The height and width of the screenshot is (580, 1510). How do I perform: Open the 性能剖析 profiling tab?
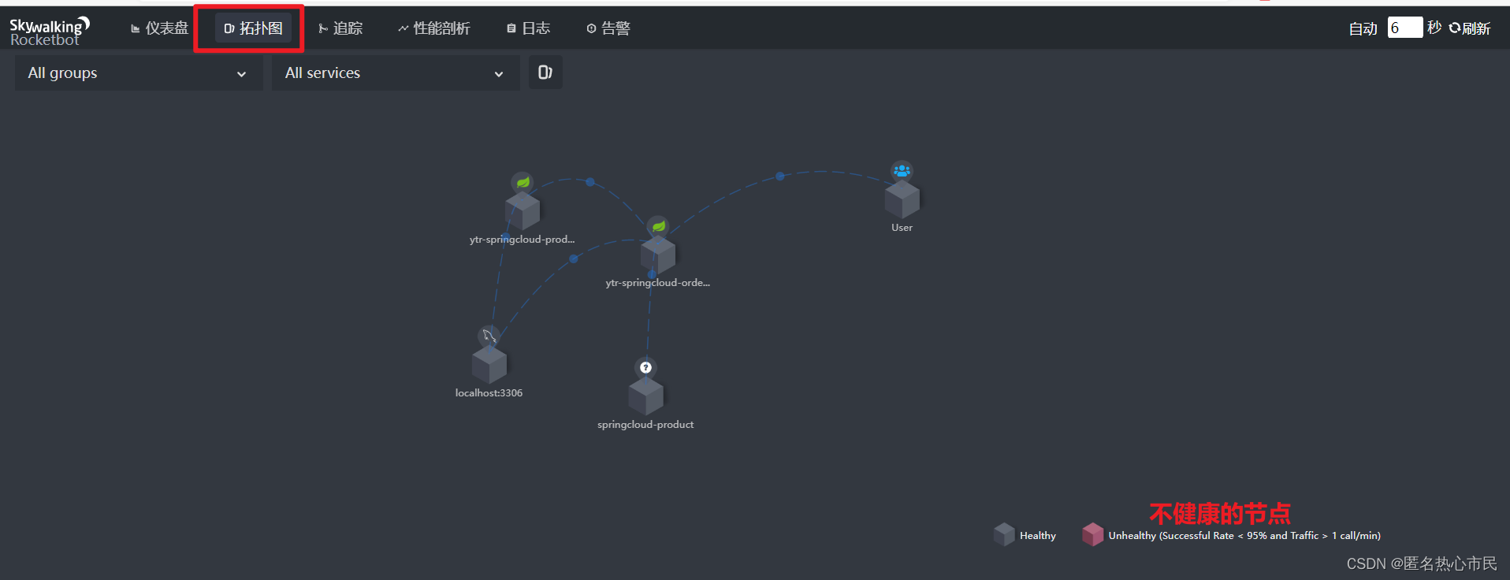click(x=434, y=28)
